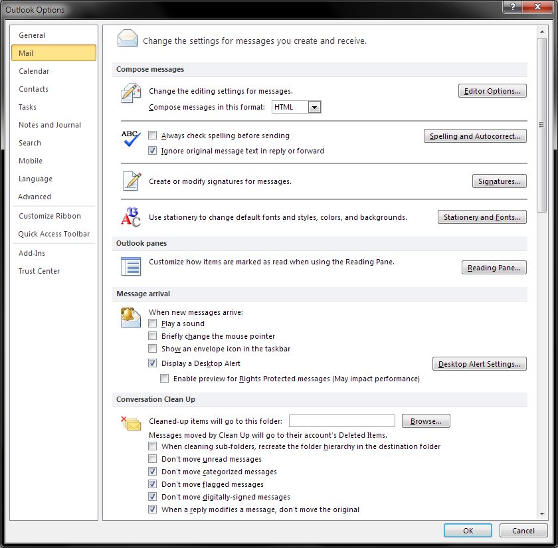Click the signatures pencil document icon
The image size is (558, 548).
click(132, 181)
